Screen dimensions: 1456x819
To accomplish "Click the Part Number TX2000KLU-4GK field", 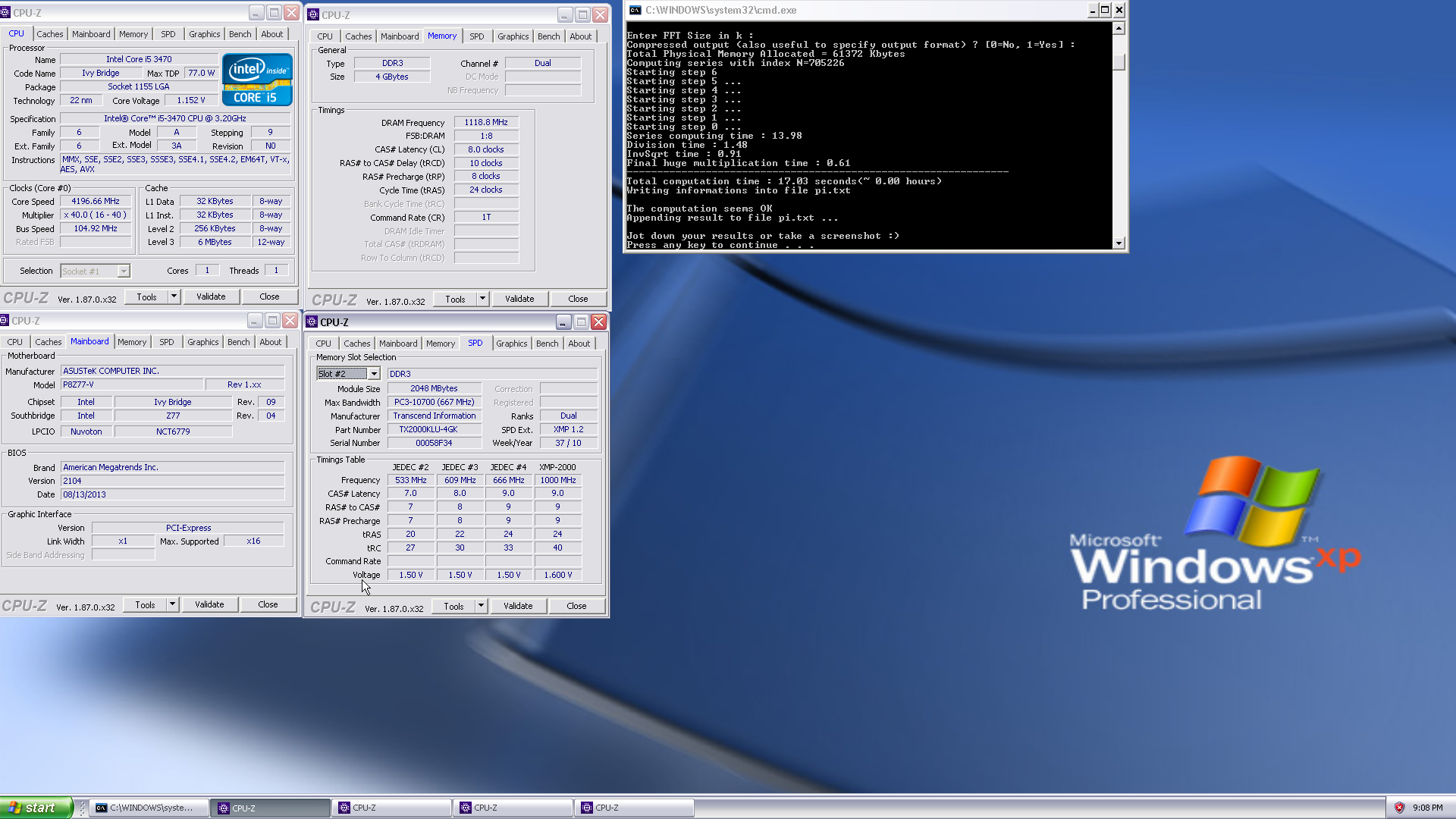I will pyautogui.click(x=435, y=429).
